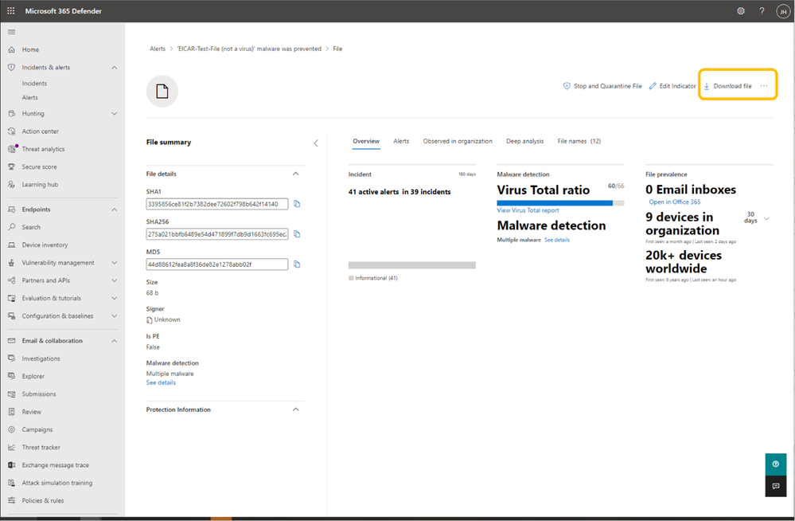Screen dimensions: 795x521
Task: Click Edit Indicator button
Action: [x=672, y=86]
